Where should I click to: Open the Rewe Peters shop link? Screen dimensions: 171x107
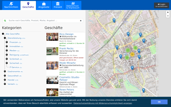coord(67,90)
